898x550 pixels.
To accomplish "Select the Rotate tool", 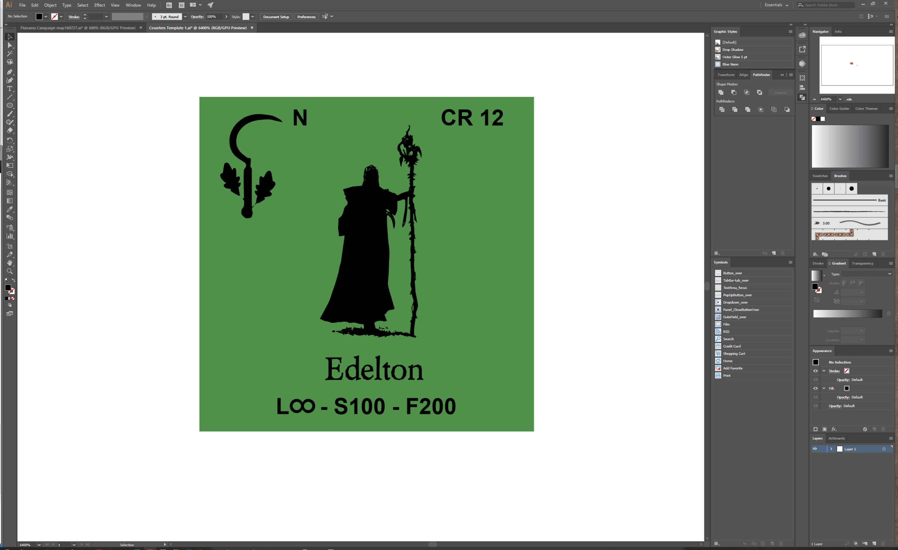I will click(x=10, y=140).
